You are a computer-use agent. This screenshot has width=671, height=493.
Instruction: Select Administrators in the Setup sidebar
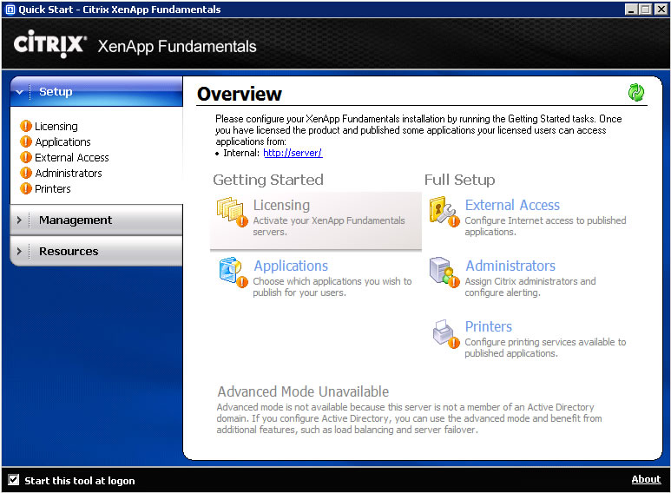69,173
